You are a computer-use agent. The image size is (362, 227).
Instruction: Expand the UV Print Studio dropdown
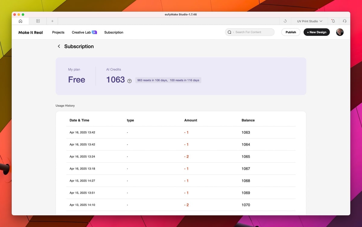coord(310,21)
